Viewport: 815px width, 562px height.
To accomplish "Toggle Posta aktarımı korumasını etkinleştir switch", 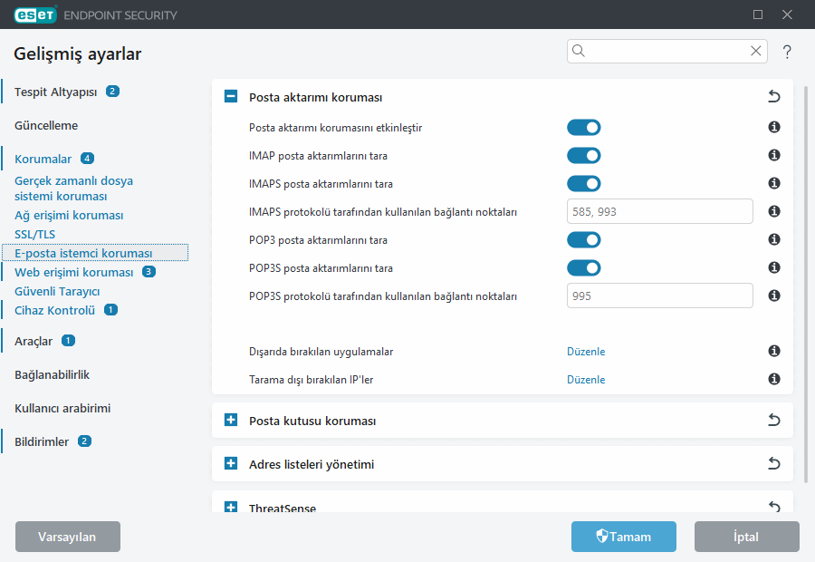I will 583,128.
